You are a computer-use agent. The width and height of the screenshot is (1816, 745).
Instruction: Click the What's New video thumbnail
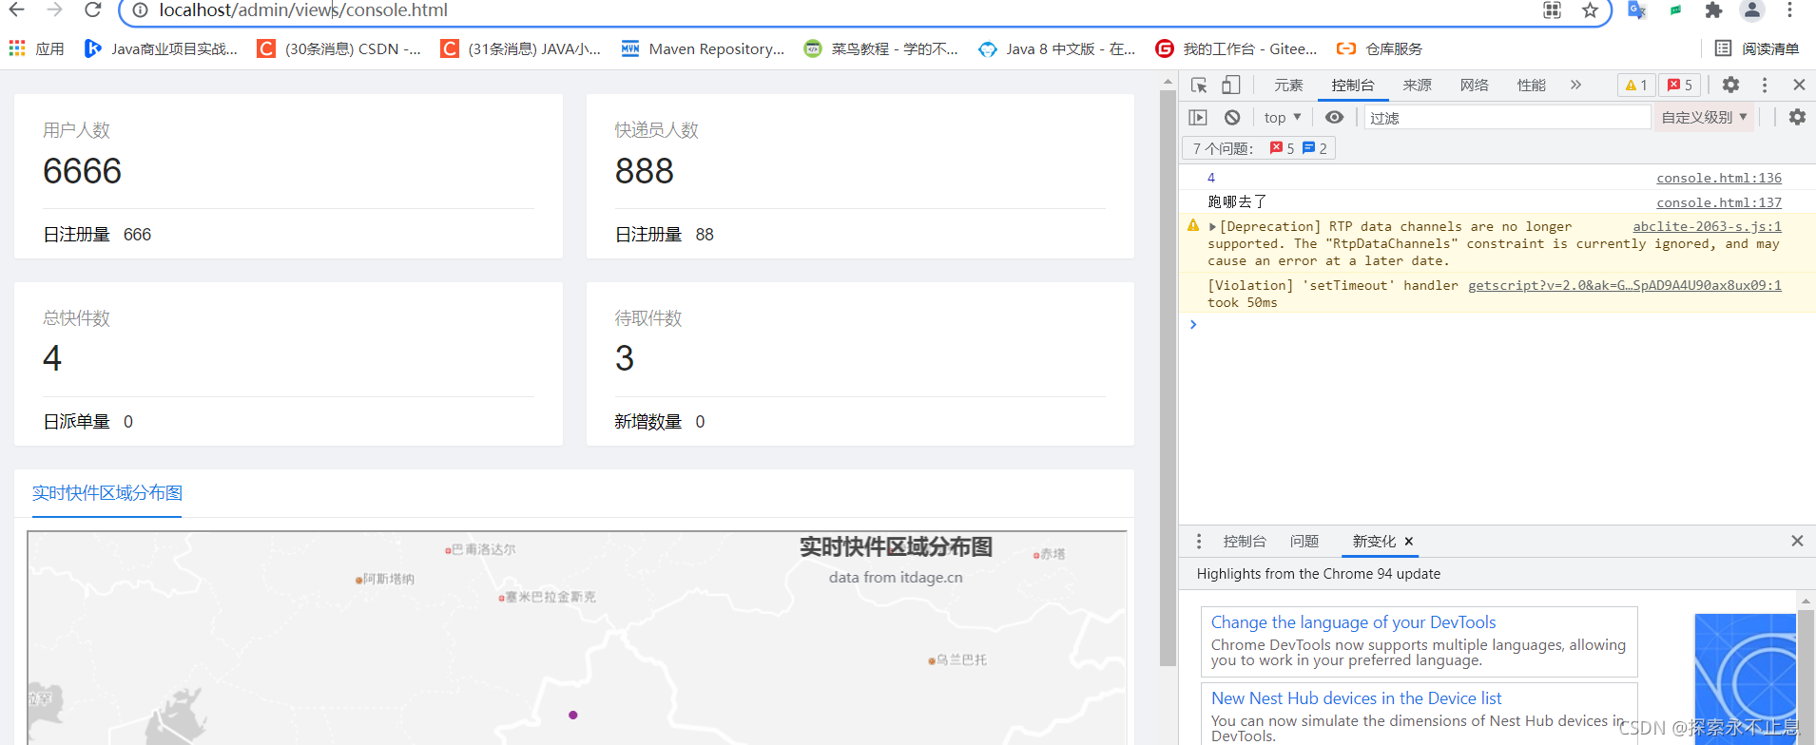pyautogui.click(x=1746, y=678)
